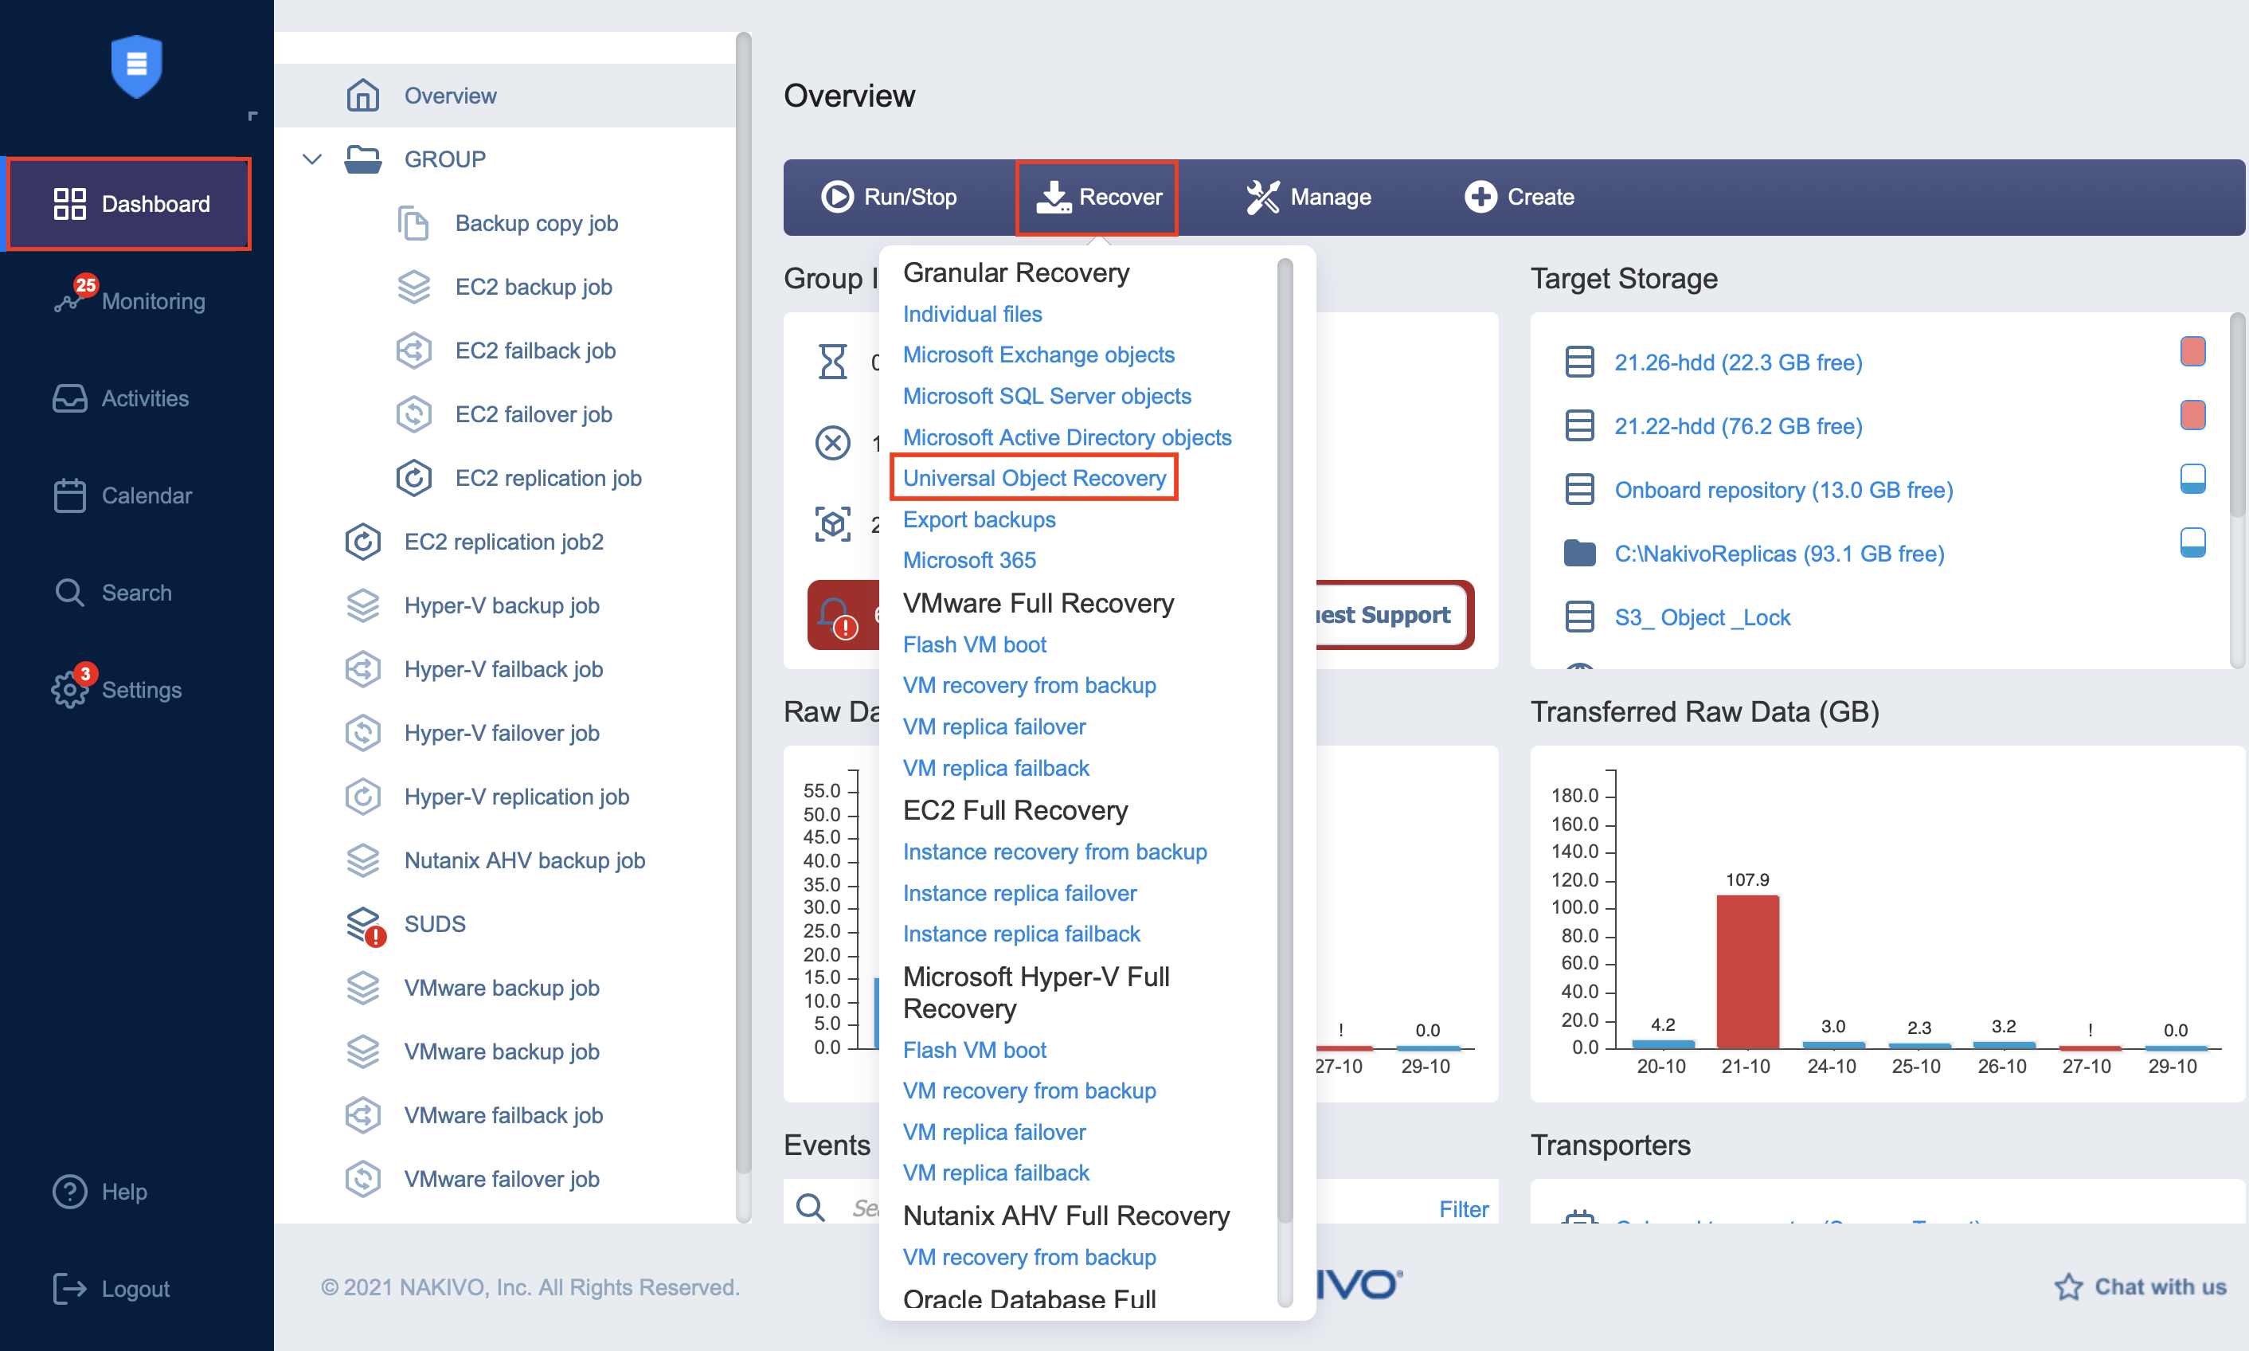Click the EC2 failback job icon
2249x1351 pixels.
(414, 350)
